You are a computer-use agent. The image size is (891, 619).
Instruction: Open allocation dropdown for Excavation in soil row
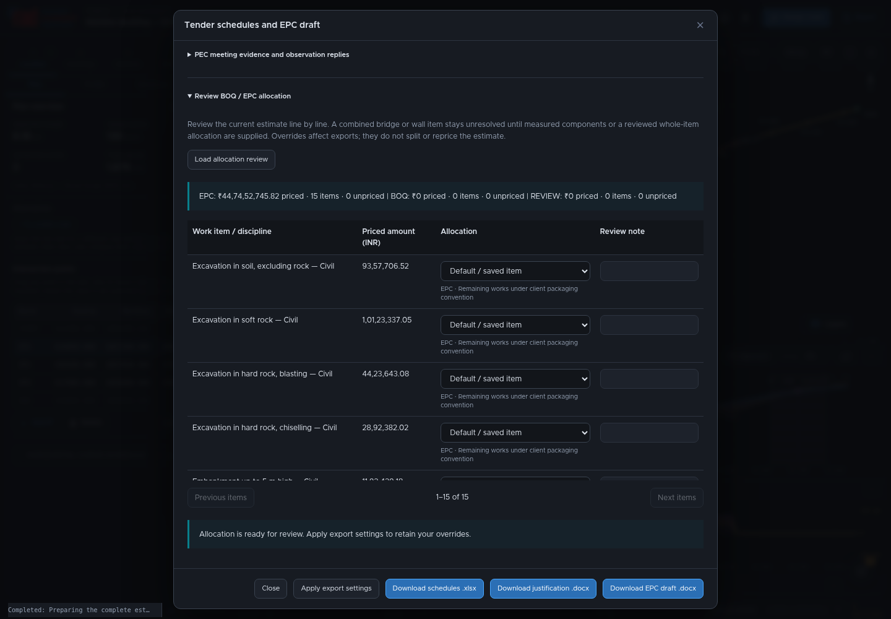pos(515,271)
